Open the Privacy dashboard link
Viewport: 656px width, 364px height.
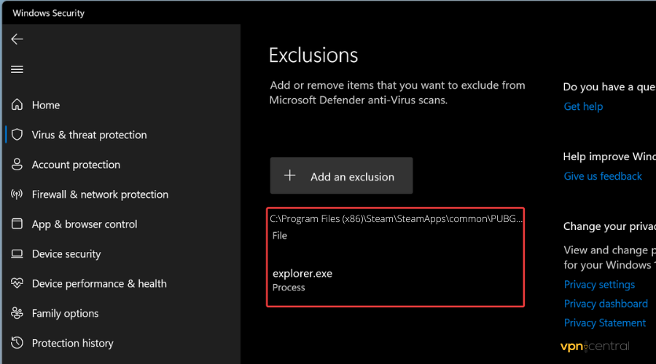click(x=605, y=304)
